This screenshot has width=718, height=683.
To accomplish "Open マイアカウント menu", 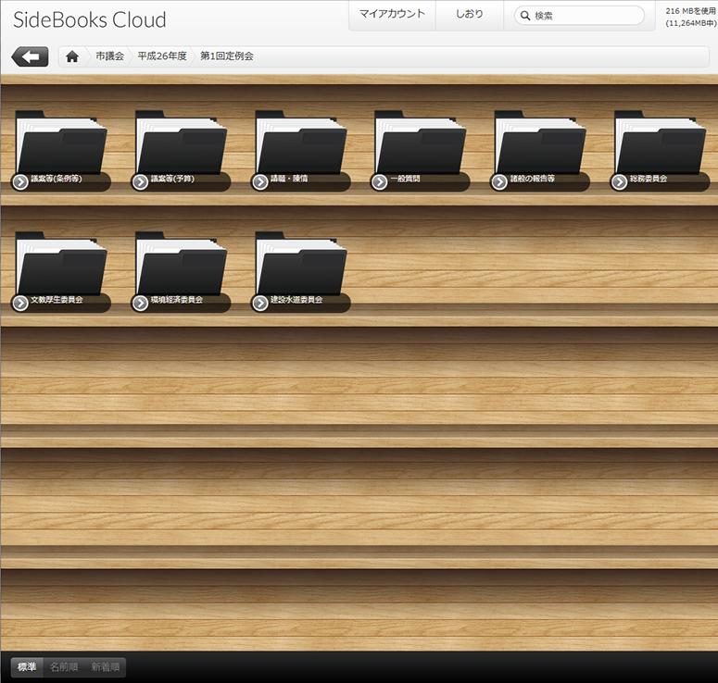I will tap(392, 15).
